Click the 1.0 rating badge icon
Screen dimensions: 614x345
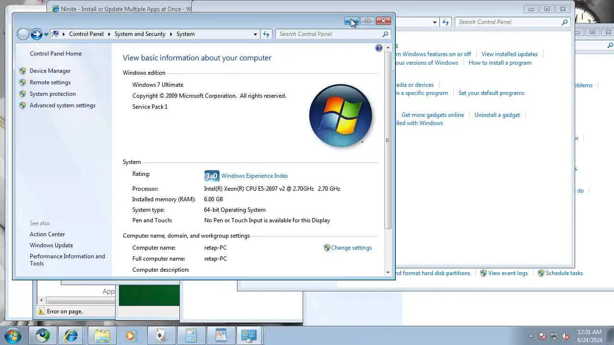(212, 176)
